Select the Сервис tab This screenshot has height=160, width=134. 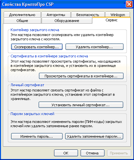pyautogui.click(x=111, y=20)
